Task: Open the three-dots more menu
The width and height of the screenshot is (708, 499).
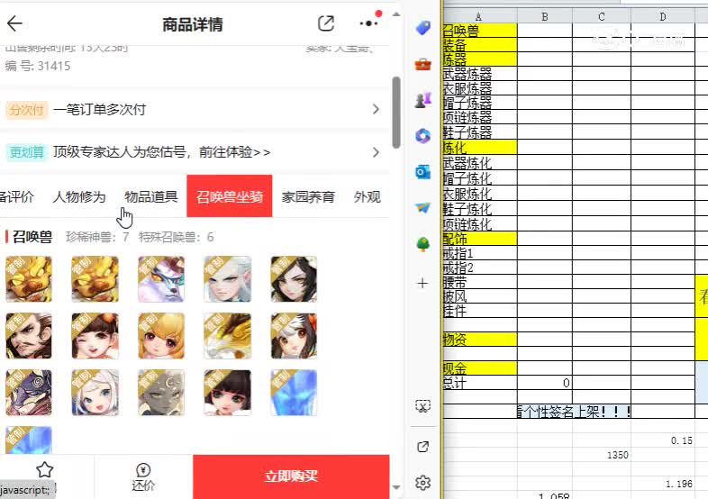Action: tap(369, 23)
